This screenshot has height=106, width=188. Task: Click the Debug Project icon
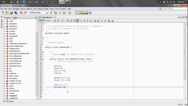point(64,13)
